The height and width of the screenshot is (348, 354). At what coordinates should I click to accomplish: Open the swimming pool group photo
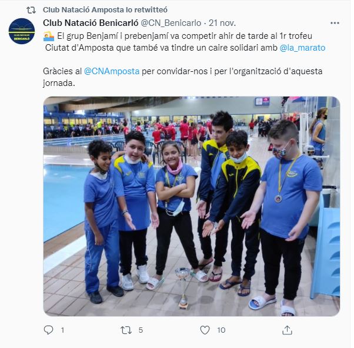pyautogui.click(x=192, y=206)
